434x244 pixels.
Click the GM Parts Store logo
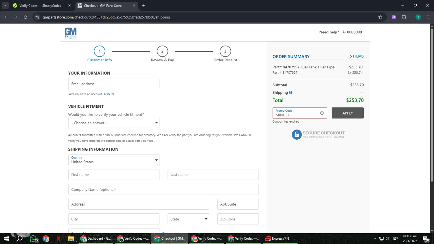pyautogui.click(x=71, y=33)
